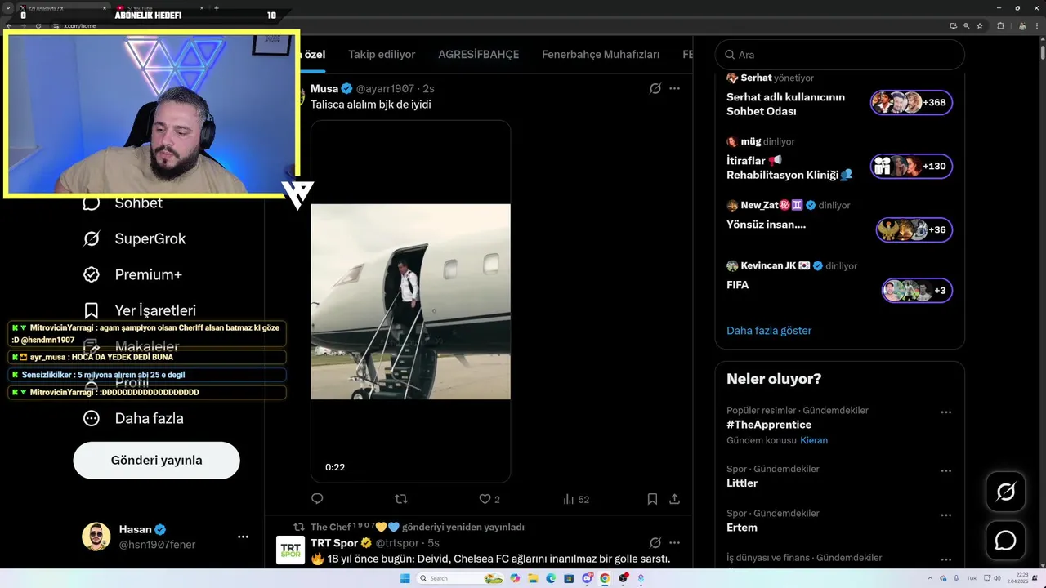Open File Explorer from the taskbar
The width and height of the screenshot is (1046, 588).
[532, 578]
